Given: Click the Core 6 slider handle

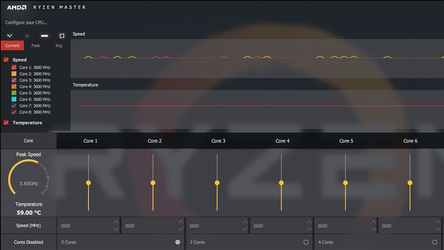Looking at the screenshot, I should (410, 183).
